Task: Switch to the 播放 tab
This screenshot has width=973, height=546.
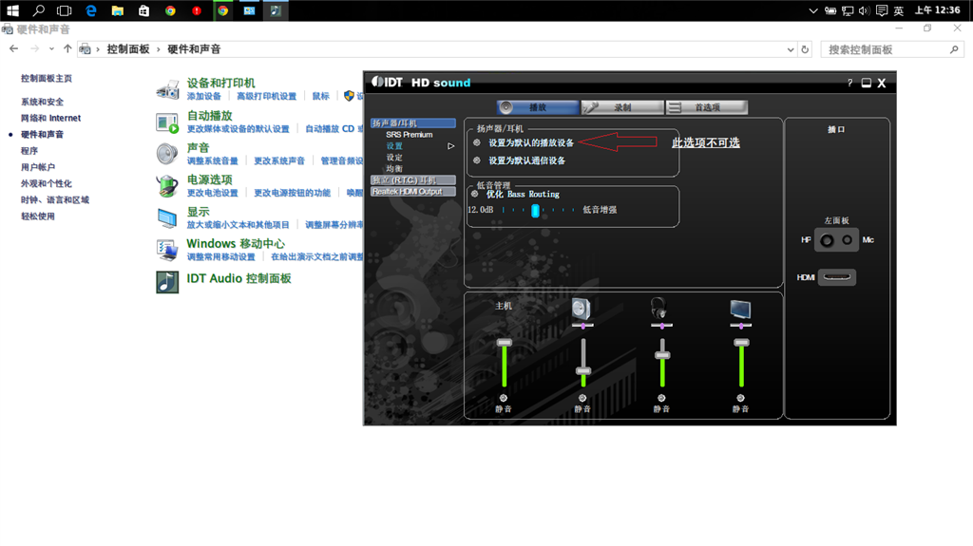Action: 538,107
